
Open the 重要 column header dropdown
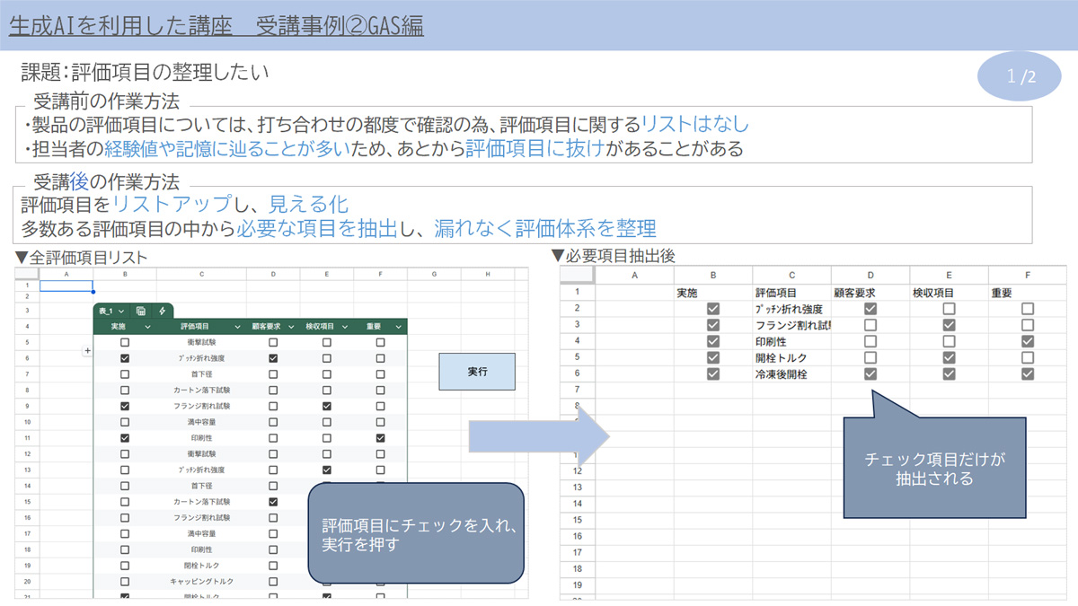399,327
